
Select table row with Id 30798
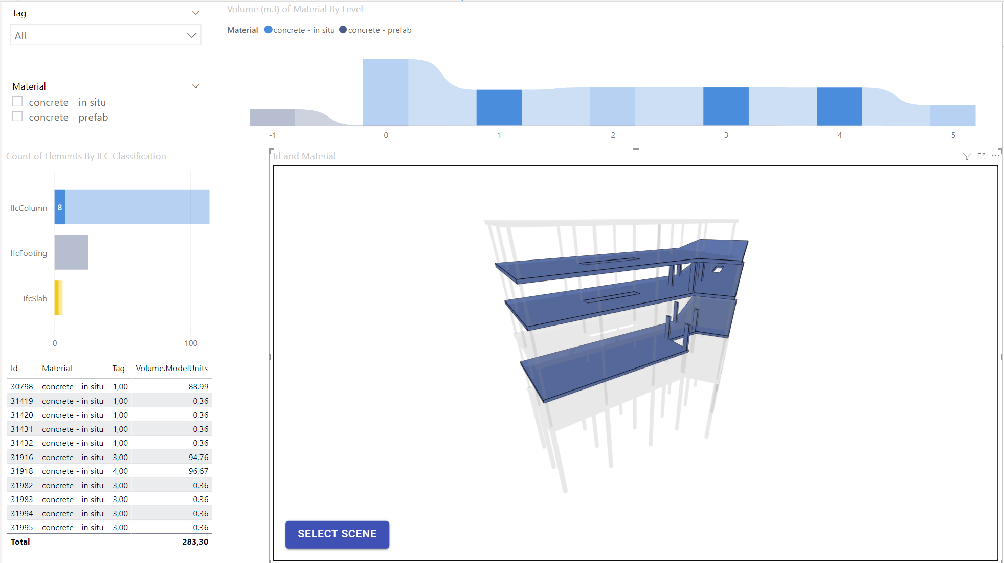click(102, 386)
